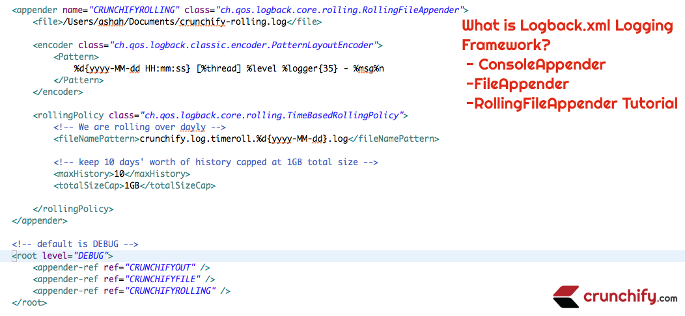The height and width of the screenshot is (316, 685).
Task: Click the RollingFileAppender Tutorial bullet text
Action: pyautogui.click(x=572, y=103)
